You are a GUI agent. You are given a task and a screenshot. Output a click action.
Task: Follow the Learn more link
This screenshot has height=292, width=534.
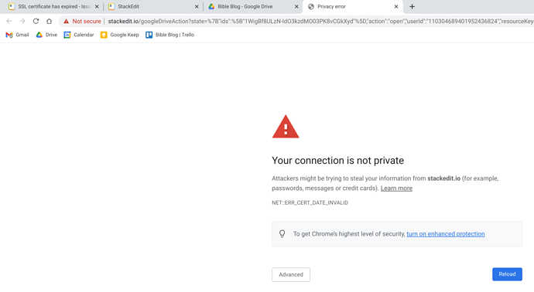point(396,188)
